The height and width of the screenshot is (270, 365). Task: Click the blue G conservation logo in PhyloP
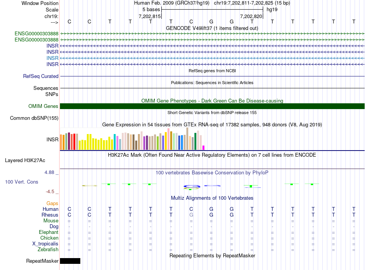point(192,186)
